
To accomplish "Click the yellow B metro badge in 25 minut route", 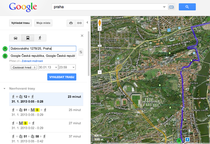I will (37, 110).
